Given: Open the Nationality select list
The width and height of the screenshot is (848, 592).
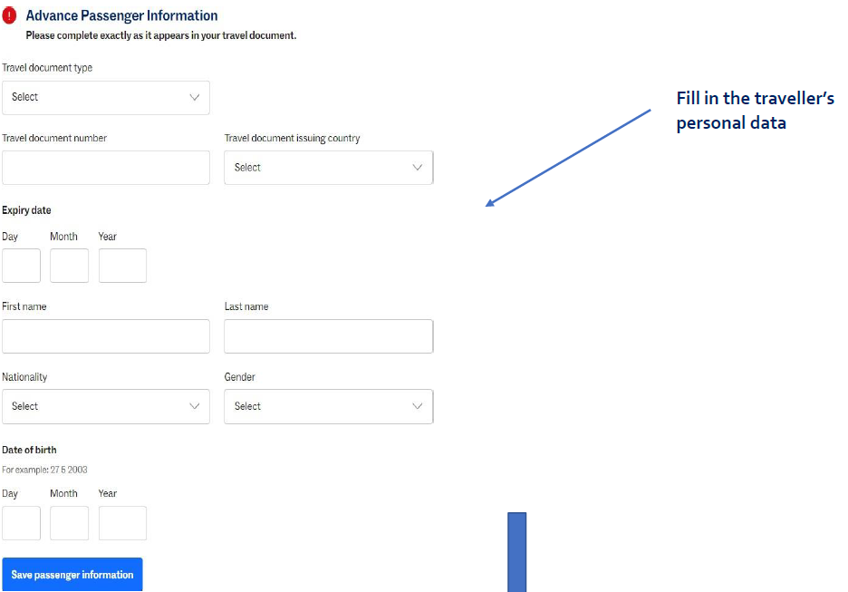Looking at the screenshot, I should pyautogui.click(x=105, y=406).
